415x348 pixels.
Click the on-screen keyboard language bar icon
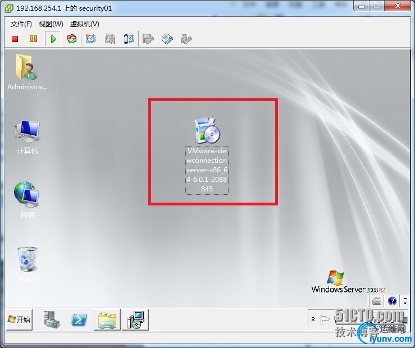376,301
